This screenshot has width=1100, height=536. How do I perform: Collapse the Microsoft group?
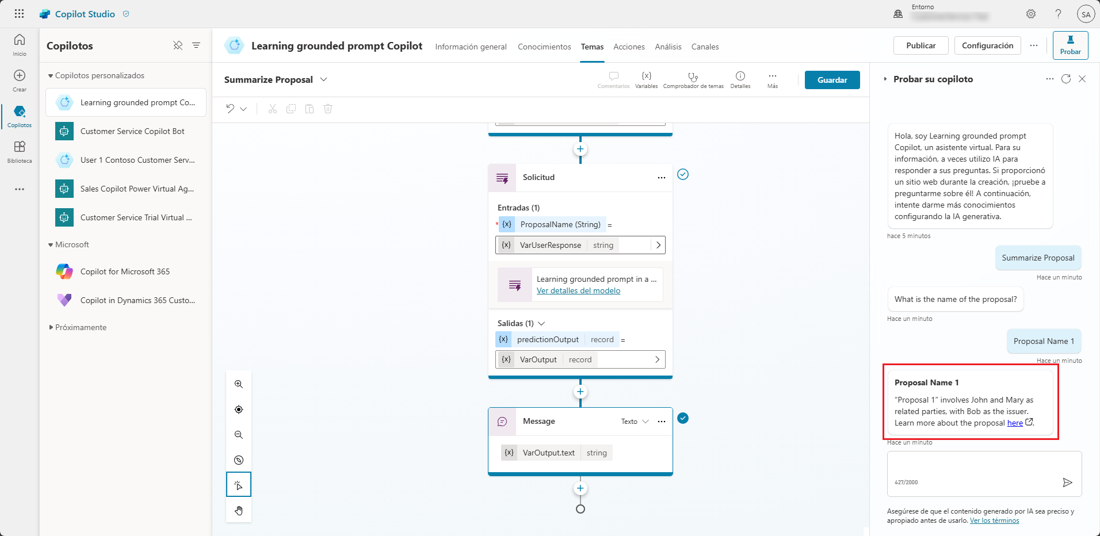51,245
